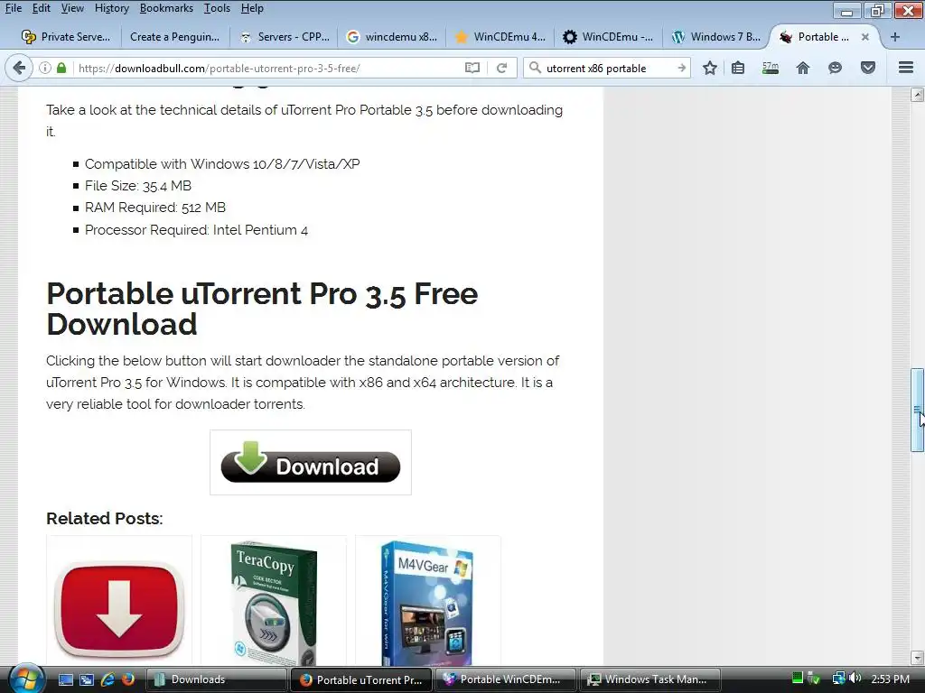This screenshot has width=925, height=693.
Task: Click the green checkmark tray icon
Action: (x=814, y=679)
